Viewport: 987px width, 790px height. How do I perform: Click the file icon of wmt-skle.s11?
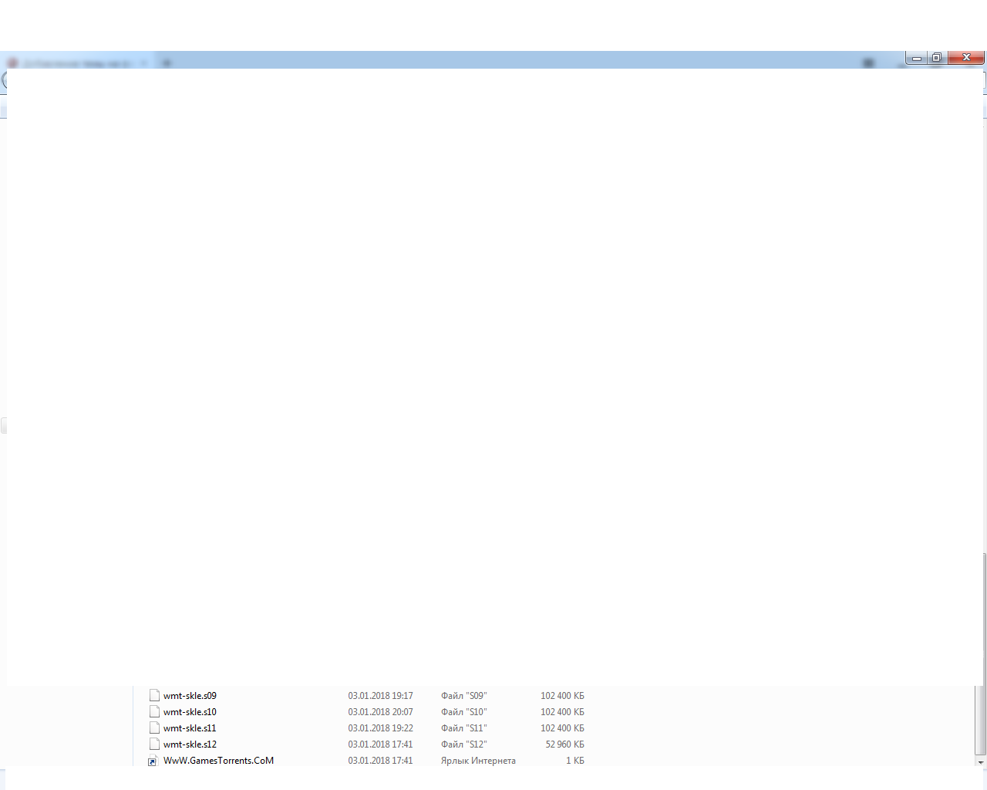(154, 728)
